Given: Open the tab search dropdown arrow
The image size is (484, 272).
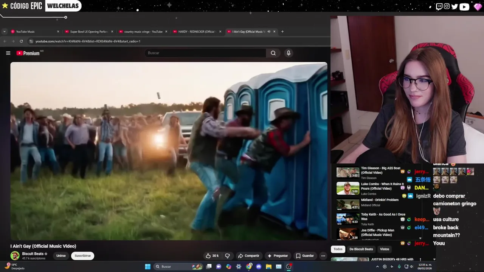Looking at the screenshot, I should (x=4, y=32).
